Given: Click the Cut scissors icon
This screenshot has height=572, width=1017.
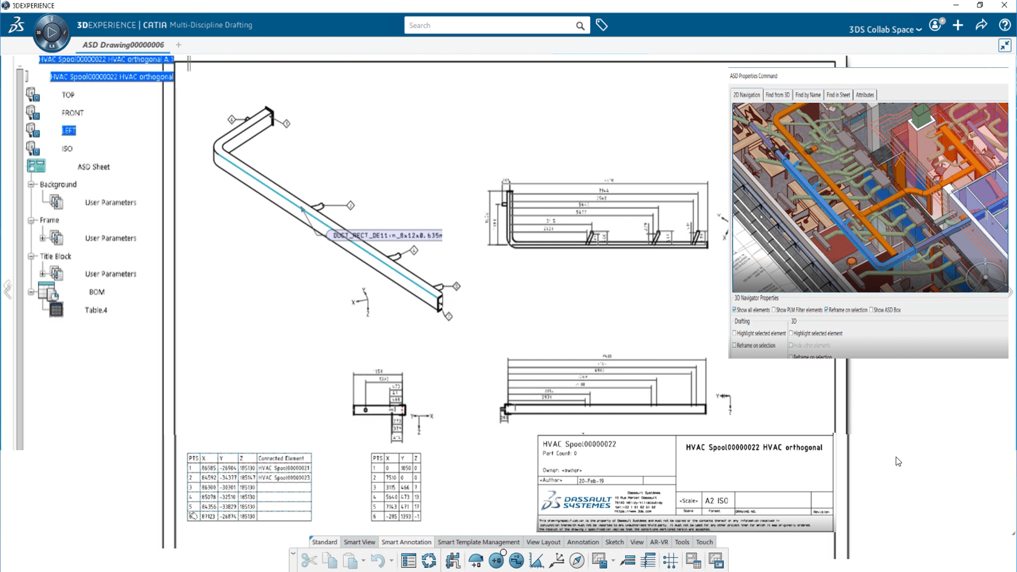Looking at the screenshot, I should click(x=309, y=560).
